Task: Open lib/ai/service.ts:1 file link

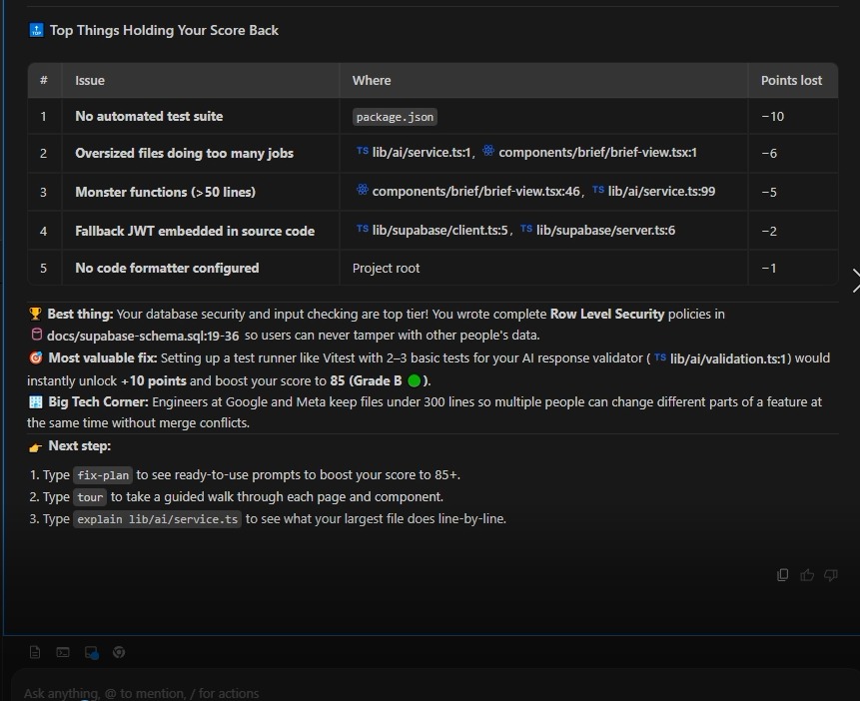Action: [415, 153]
